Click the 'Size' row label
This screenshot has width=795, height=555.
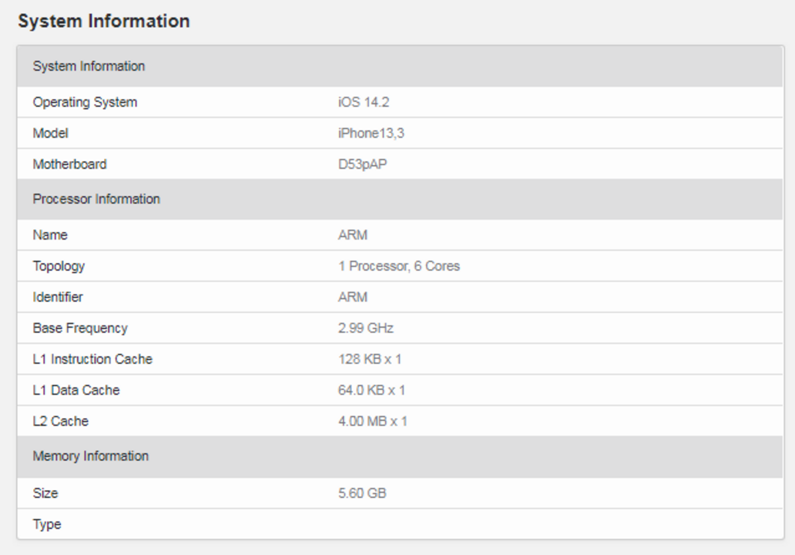click(45, 493)
